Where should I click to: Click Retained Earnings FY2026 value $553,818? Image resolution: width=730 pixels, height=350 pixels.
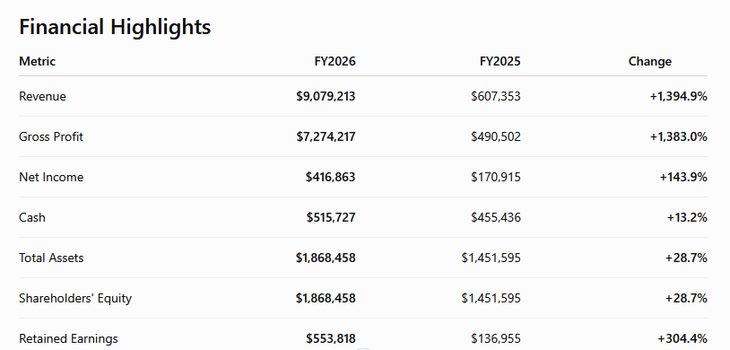tap(331, 339)
